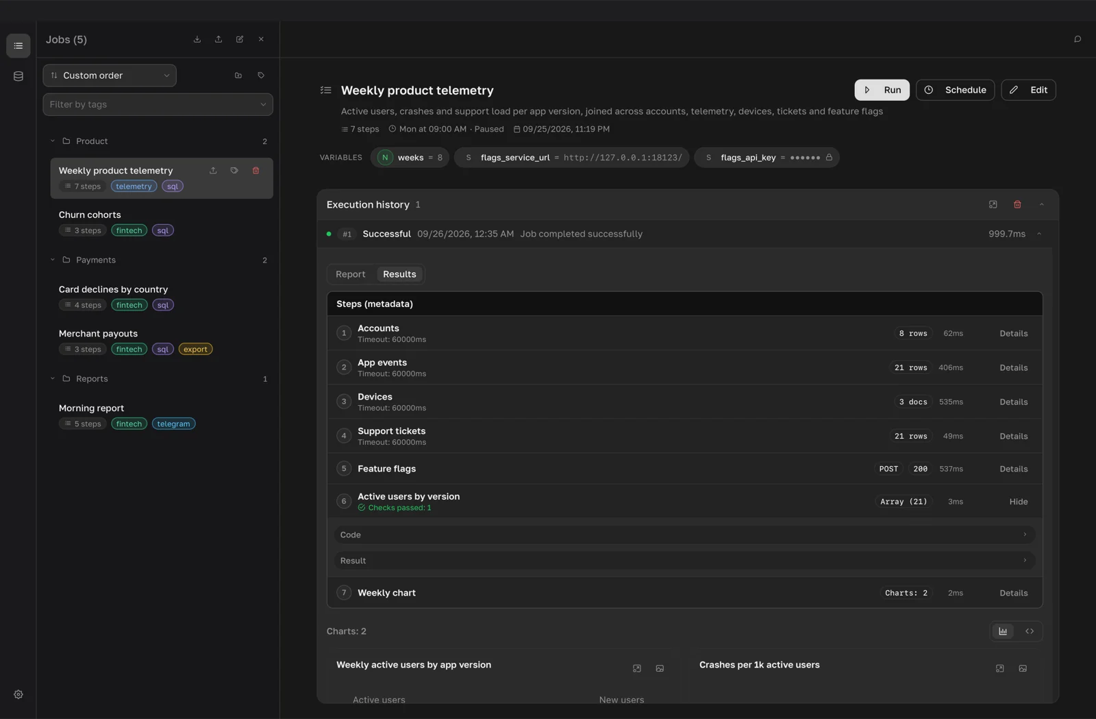This screenshot has height=719, width=1096.
Task: Export the Weekly product telemetry job
Action: click(213, 171)
